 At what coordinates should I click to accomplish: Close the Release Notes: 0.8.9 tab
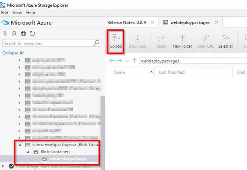tap(152, 22)
